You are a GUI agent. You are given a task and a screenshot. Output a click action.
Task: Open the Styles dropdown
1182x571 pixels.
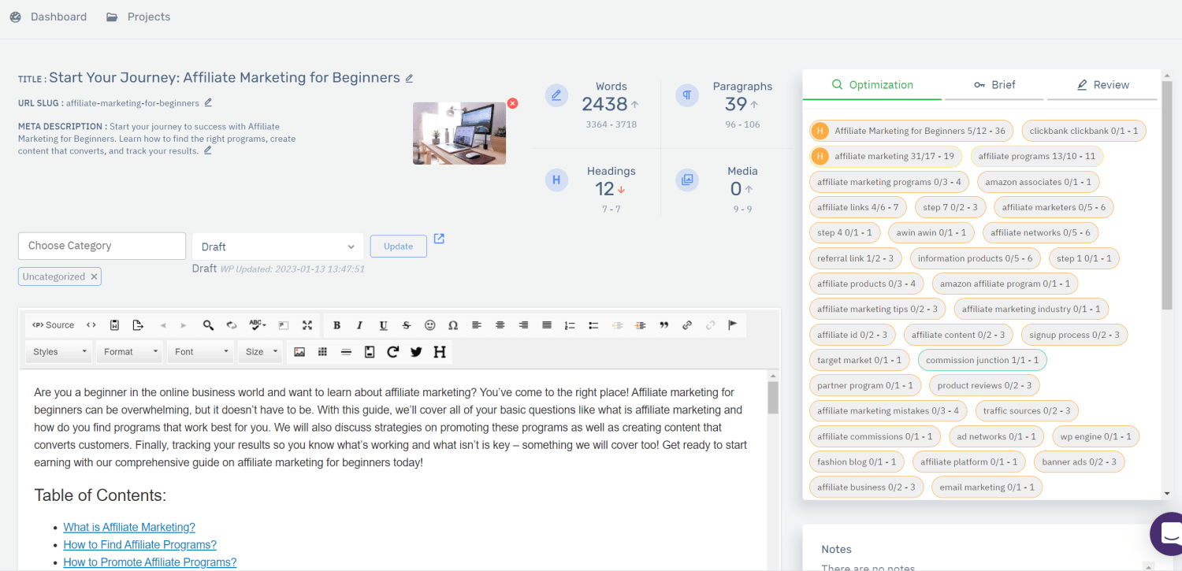coord(60,352)
